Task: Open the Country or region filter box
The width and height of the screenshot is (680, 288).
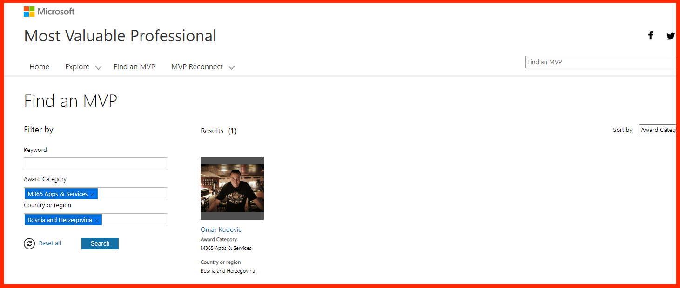Action: (x=95, y=220)
